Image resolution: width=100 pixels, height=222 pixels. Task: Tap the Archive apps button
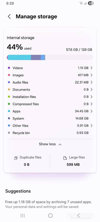(80, 217)
